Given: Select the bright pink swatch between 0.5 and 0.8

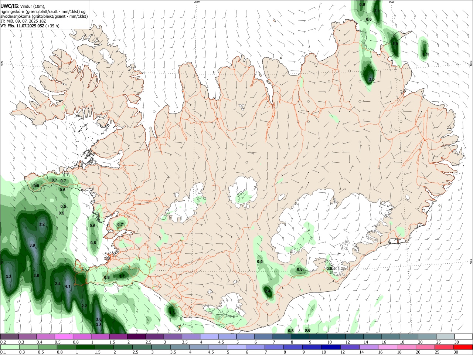Looking at the screenshot, I should [x=64, y=337].
